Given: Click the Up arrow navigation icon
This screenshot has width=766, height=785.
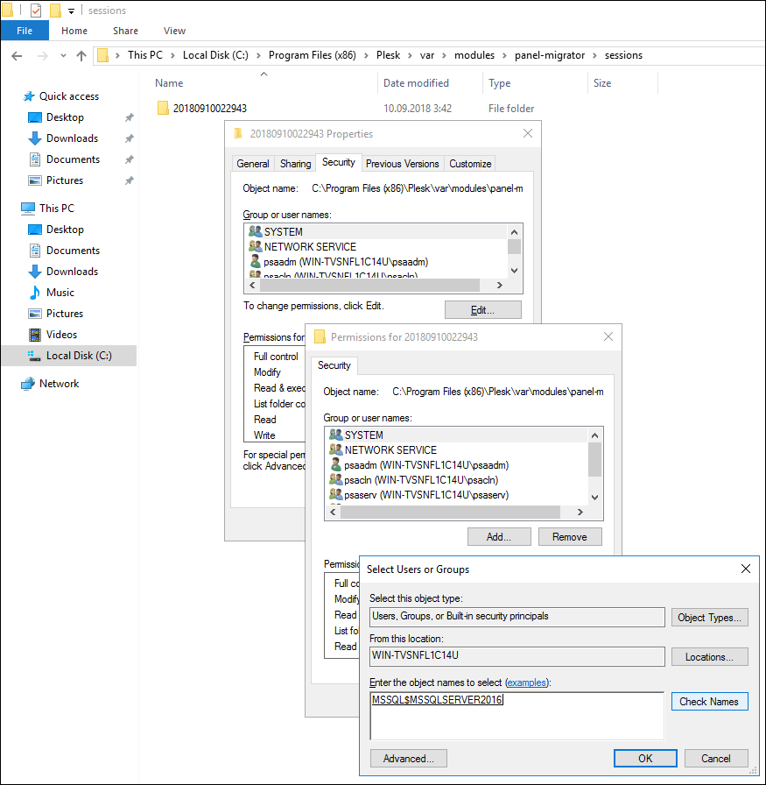Looking at the screenshot, I should (81, 55).
